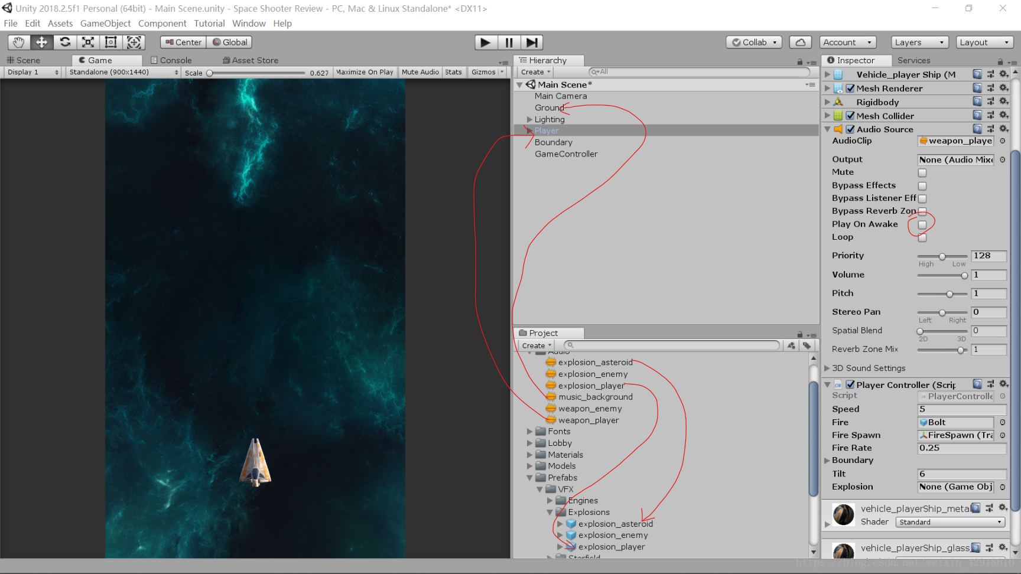Screen dimensions: 1021x574
Task: Enable the Mute checkbox
Action: coord(922,172)
